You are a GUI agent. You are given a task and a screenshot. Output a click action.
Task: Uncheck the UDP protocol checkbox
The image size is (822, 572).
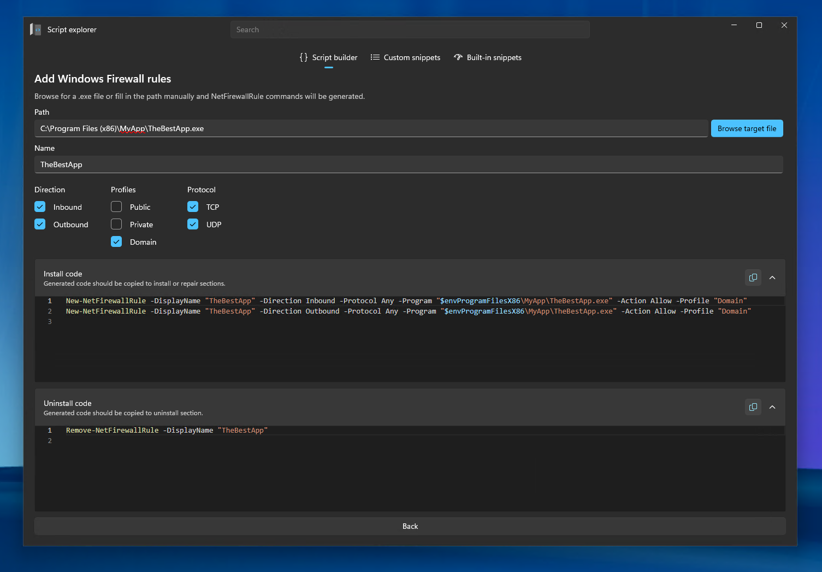[x=193, y=224]
